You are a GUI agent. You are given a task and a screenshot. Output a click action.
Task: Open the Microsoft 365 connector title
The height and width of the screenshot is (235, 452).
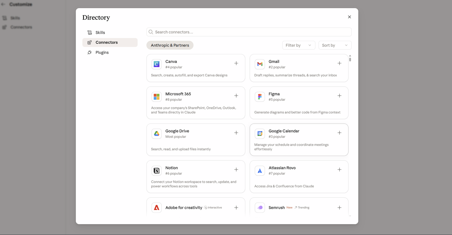(x=178, y=94)
